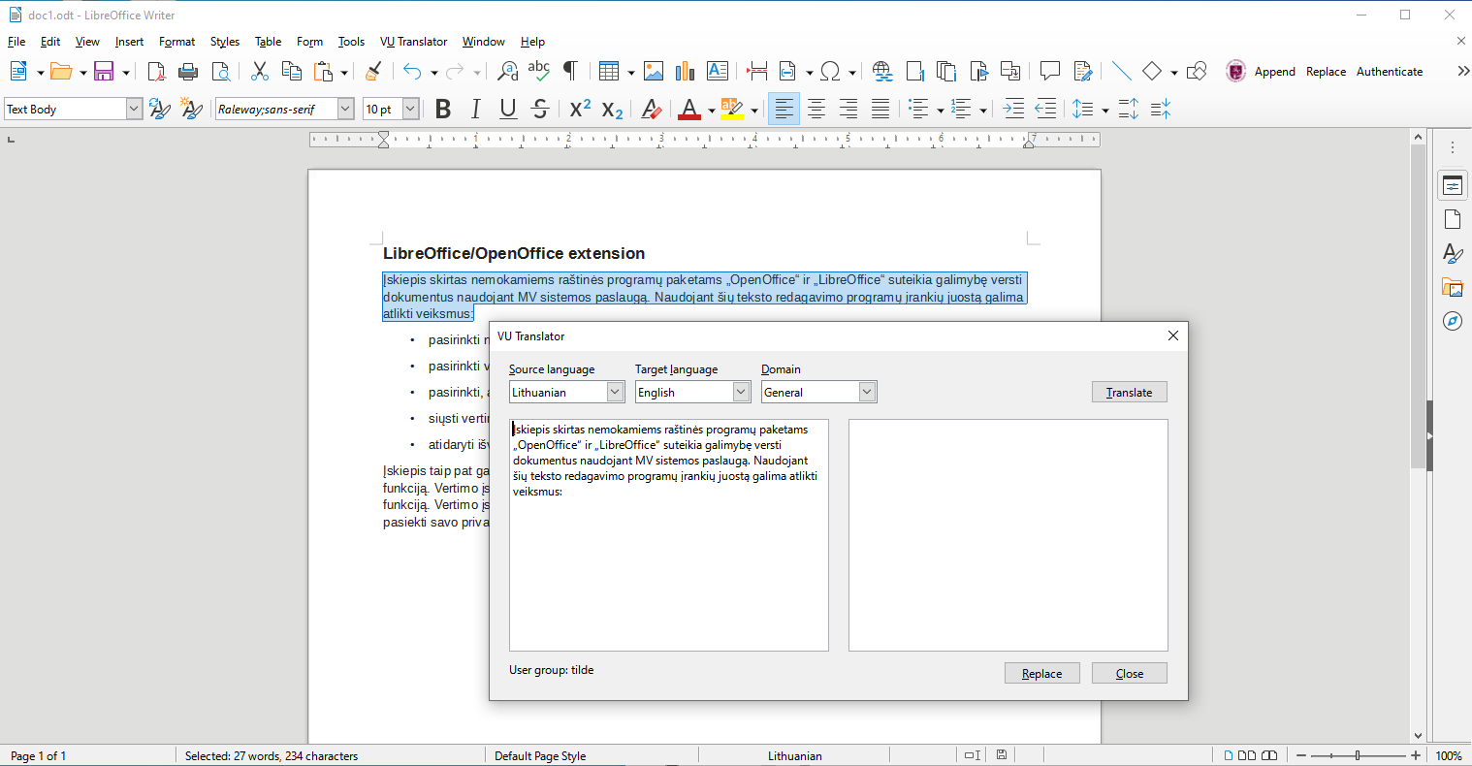Set Align Left paragraph alignment

pos(784,109)
